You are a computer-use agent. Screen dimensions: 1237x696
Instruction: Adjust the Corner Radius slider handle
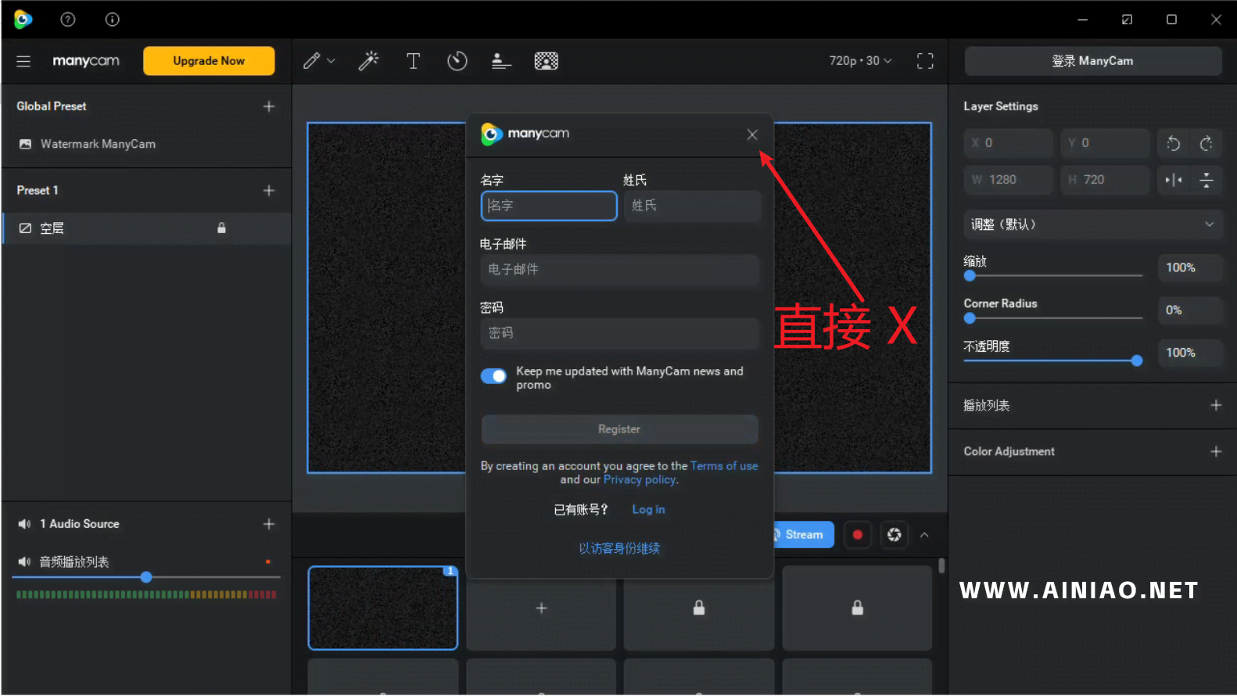[x=970, y=318]
